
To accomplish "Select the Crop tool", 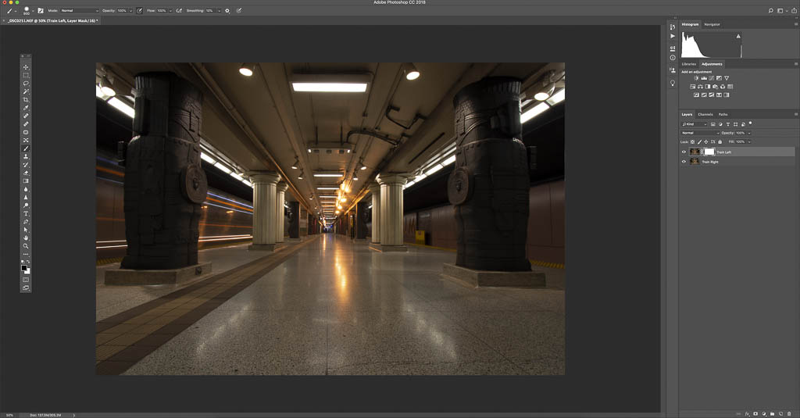I will [26, 100].
